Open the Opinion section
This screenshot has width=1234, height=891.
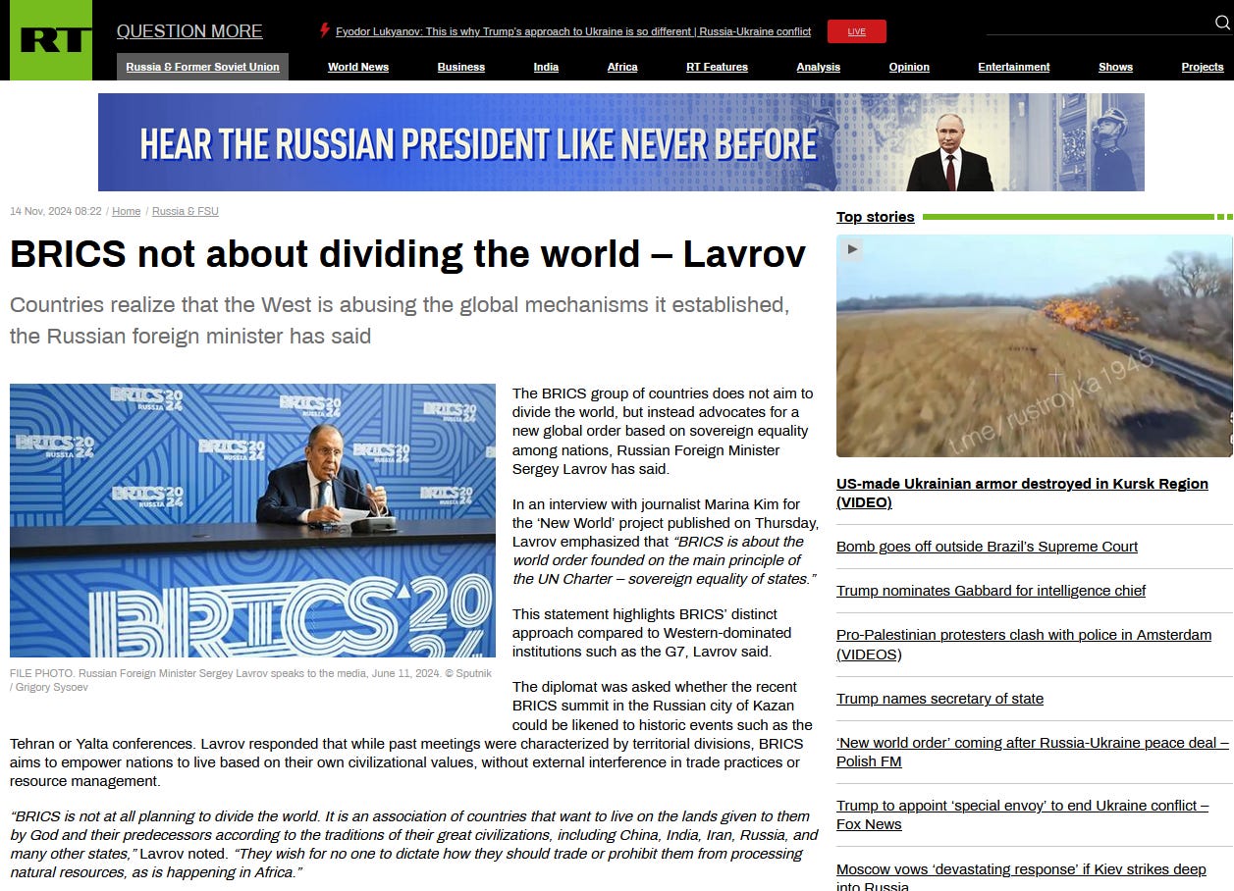coord(909,67)
